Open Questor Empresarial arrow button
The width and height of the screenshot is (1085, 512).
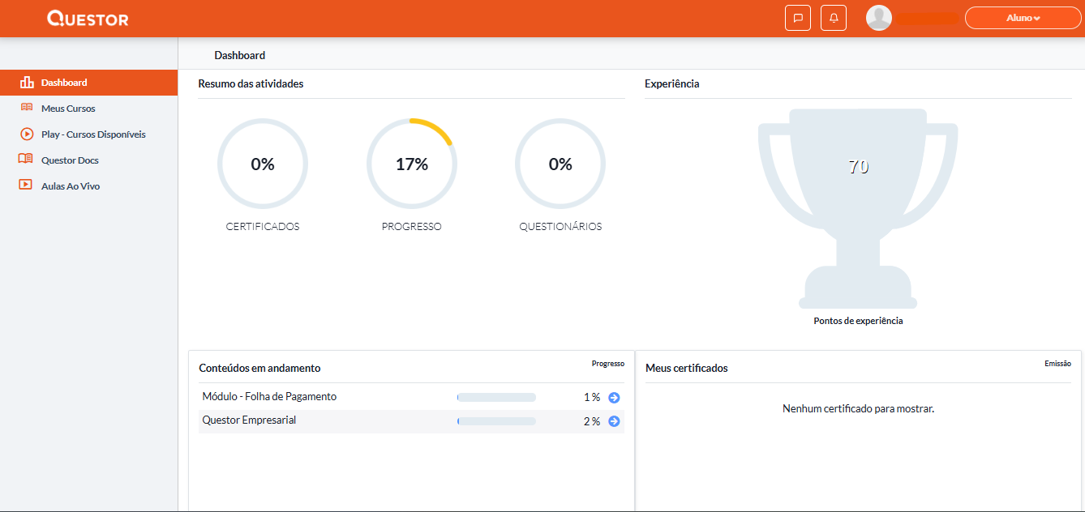614,421
